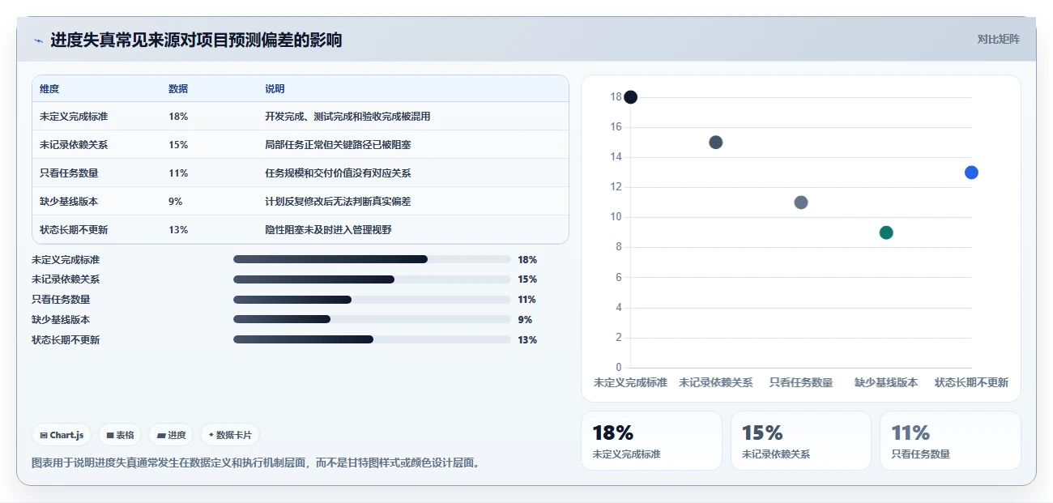Click description 开发完成、测试完成和验收完成被混用
Screen dimensions: 1053x503
coord(347,117)
